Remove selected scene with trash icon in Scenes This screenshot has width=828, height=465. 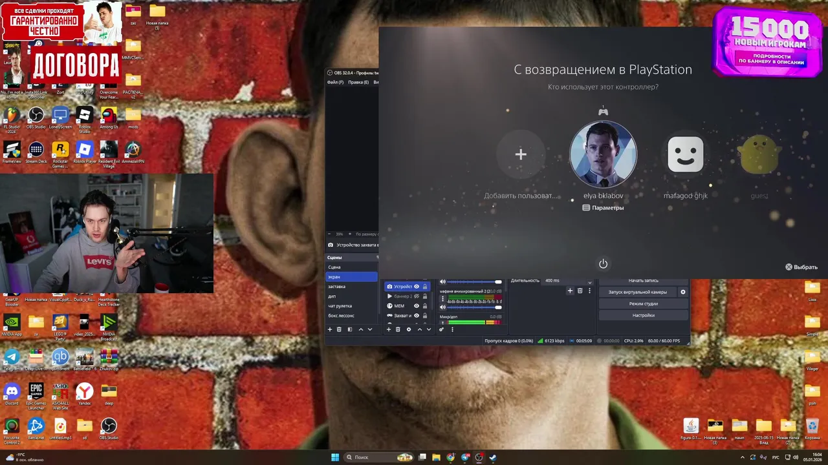339,329
